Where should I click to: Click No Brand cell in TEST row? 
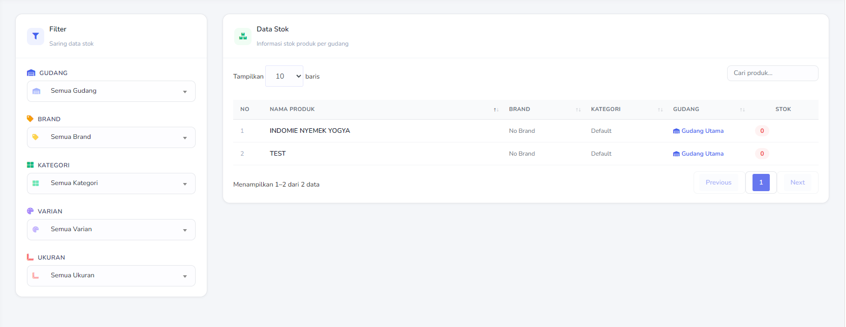pyautogui.click(x=522, y=154)
